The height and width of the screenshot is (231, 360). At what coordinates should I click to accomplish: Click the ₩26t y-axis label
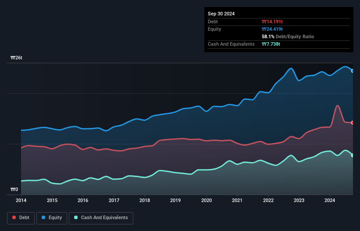(16, 58)
